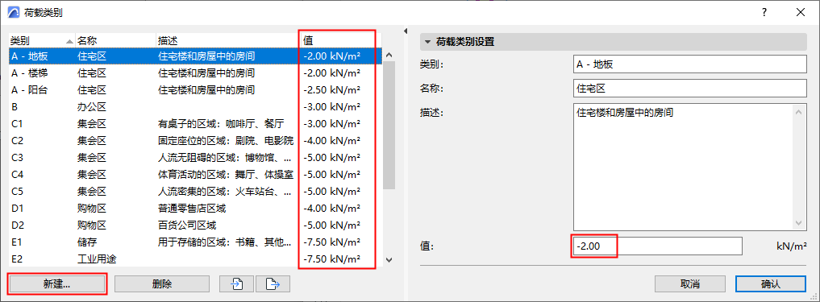Image resolution: width=820 pixels, height=302 pixels.
Task: Select the E1 储存 row
Action: [x=195, y=242]
